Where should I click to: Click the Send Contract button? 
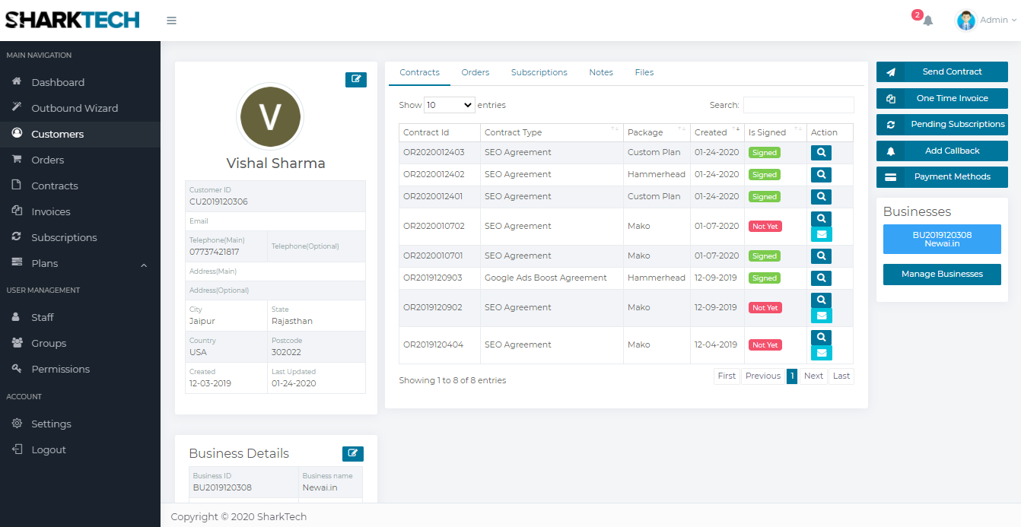pyautogui.click(x=942, y=71)
